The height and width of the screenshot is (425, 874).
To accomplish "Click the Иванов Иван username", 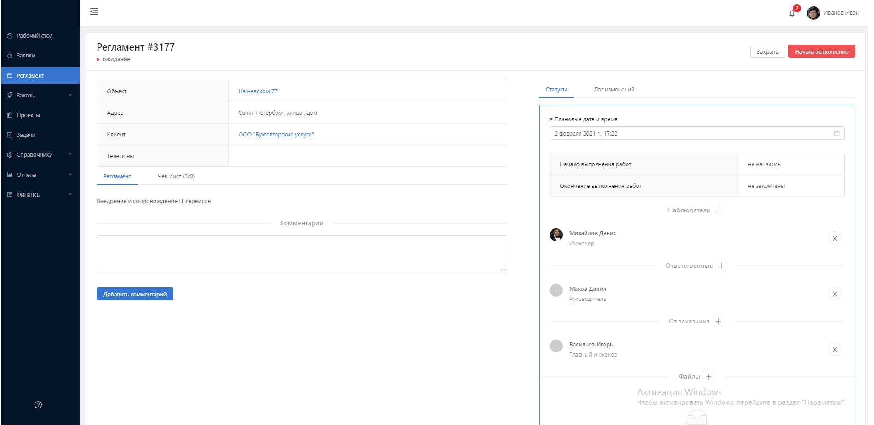I will (841, 13).
